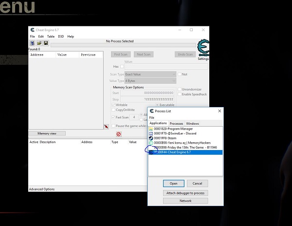Open the D3D menu

click(61, 37)
